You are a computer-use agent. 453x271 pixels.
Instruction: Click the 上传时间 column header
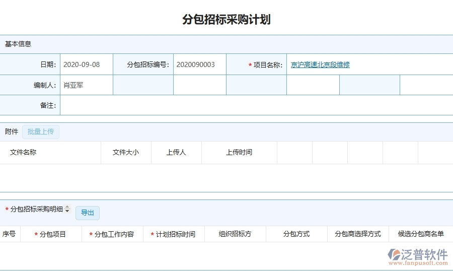click(x=239, y=153)
